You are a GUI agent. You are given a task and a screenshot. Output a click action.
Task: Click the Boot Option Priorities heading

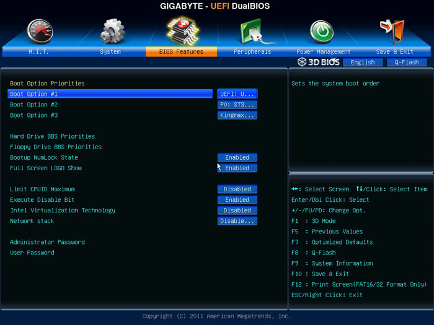pyautogui.click(x=47, y=83)
